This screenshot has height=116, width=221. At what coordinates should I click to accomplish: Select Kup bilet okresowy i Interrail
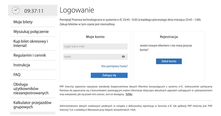pyautogui.click(x=31, y=43)
